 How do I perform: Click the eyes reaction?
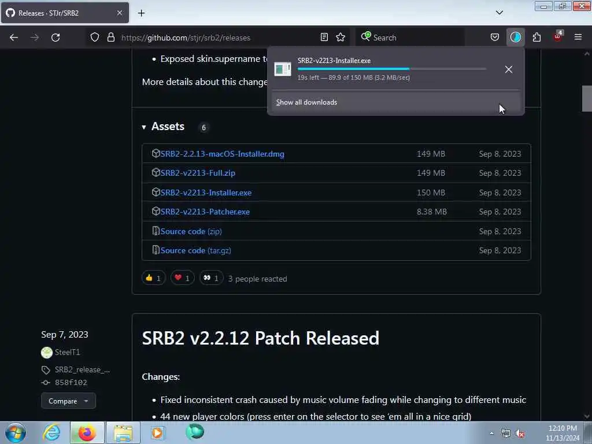211,278
